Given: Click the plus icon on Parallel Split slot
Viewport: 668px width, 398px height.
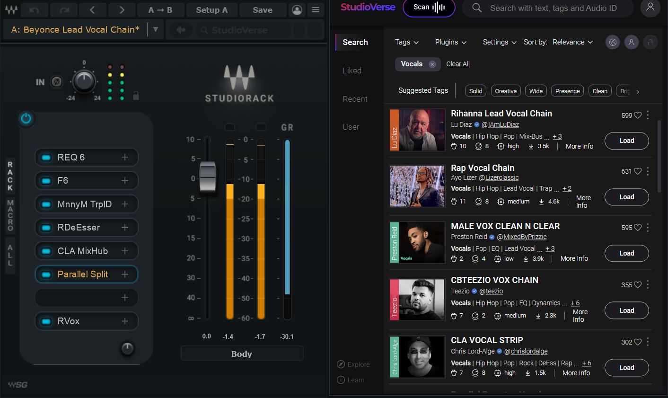Looking at the screenshot, I should click(125, 274).
